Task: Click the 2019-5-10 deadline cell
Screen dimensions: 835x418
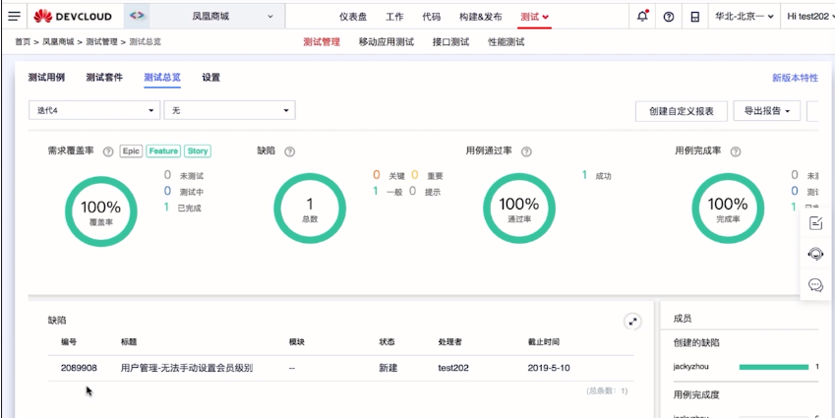Action: tap(549, 368)
